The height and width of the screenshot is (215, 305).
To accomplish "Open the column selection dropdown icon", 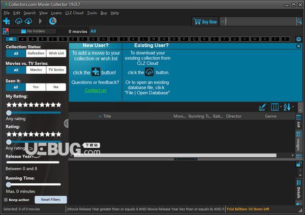I will tap(276, 107).
